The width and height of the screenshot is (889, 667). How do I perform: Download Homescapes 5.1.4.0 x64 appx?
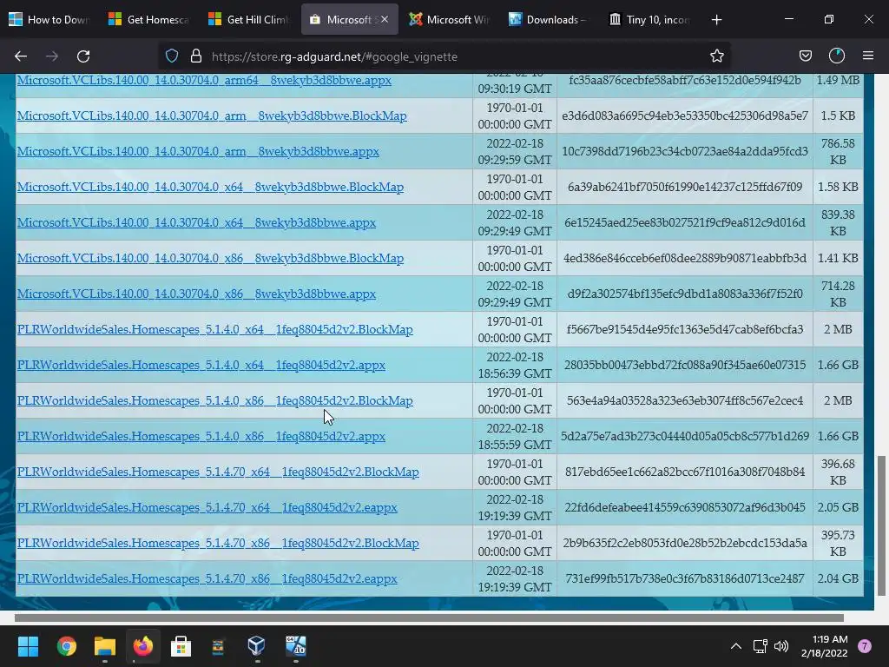[201, 366]
